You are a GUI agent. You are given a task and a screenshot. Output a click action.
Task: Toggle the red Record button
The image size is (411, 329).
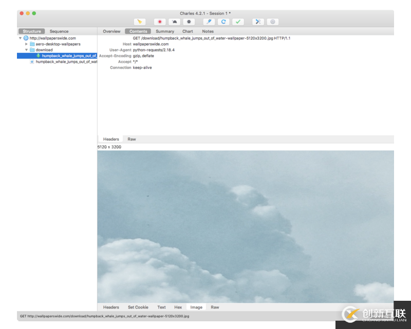tap(160, 22)
